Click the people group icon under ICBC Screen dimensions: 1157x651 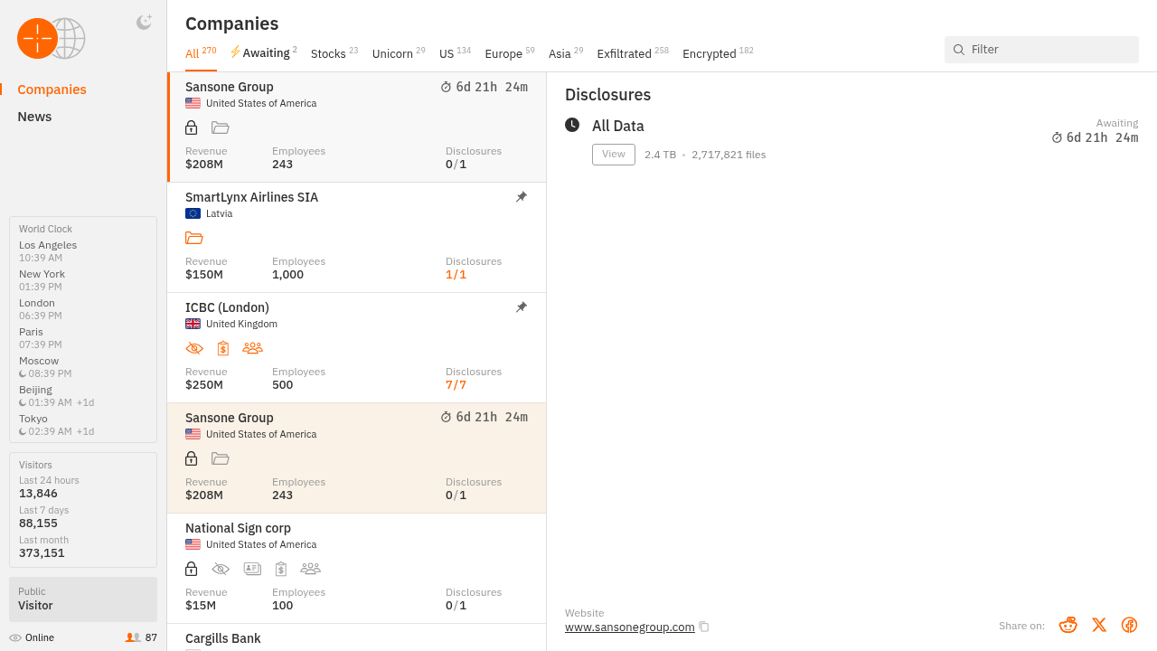coord(253,348)
